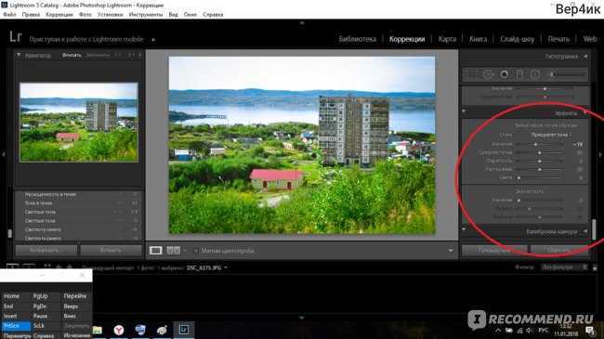This screenshot has height=339, width=604.
Task: Click the volume icon in system tray
Action: tap(530, 331)
